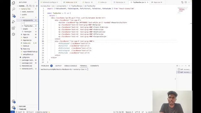201x113 pixels.
Task: Open the Manage settings gear
Action: pos(14,108)
